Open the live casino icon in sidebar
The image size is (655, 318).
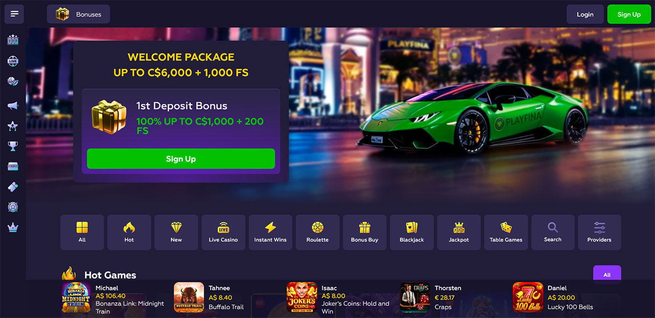click(13, 61)
